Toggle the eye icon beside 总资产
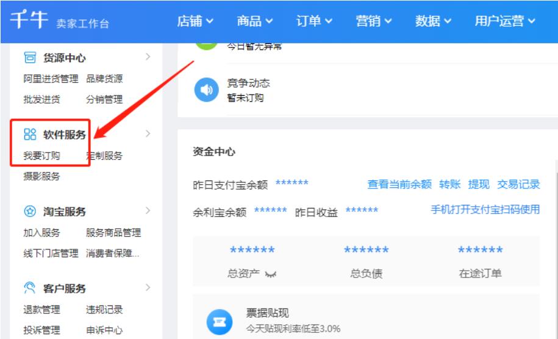 coord(270,274)
